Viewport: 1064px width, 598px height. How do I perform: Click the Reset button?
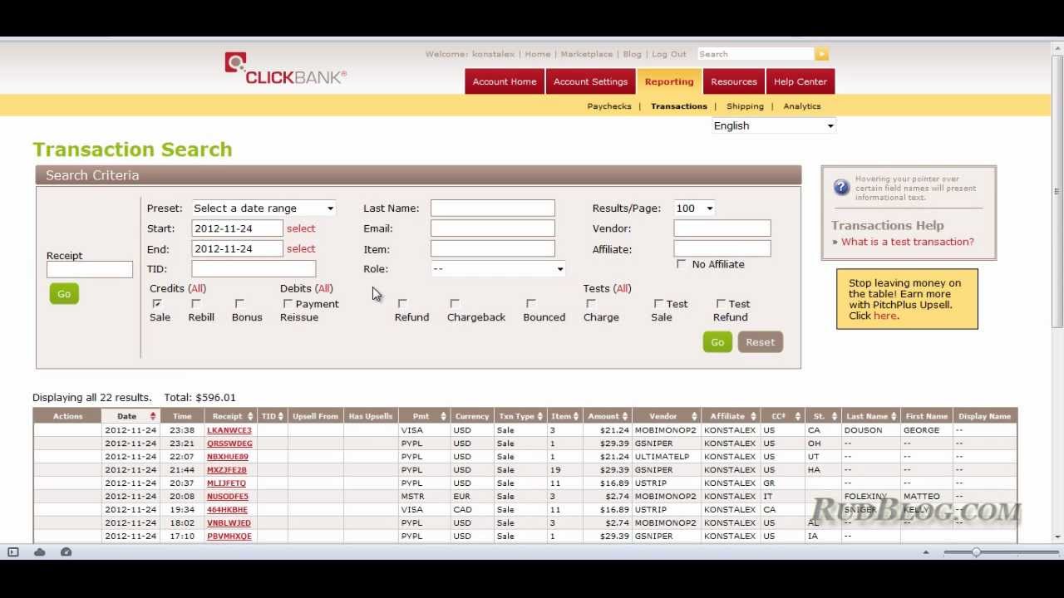pyautogui.click(x=760, y=342)
